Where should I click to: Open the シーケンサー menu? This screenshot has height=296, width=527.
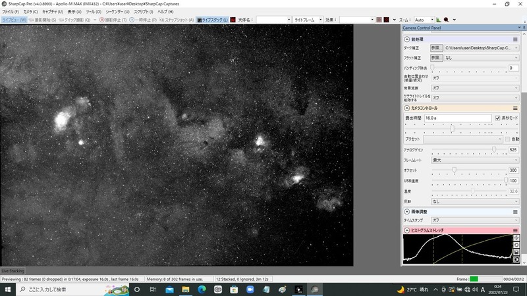(x=118, y=12)
